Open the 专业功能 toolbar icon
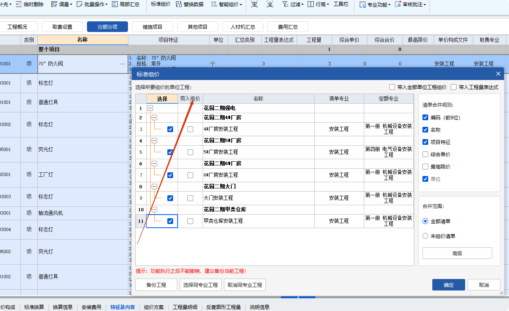This screenshot has width=509, height=311. tap(374, 5)
